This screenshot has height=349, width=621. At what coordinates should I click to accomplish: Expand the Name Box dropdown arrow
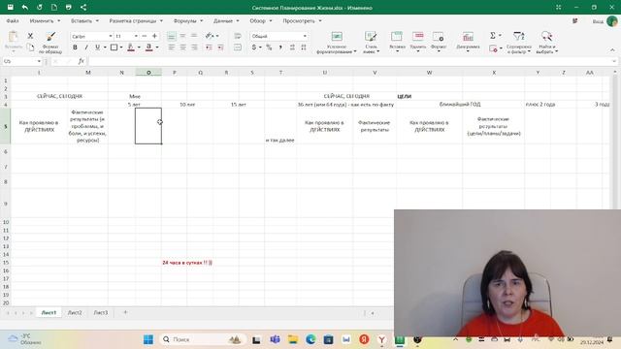[x=39, y=61]
